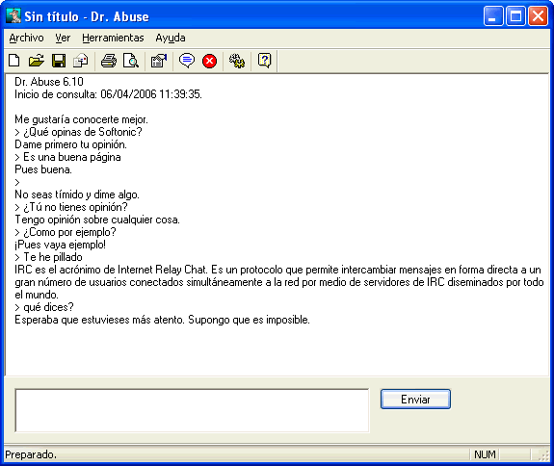Viewport: 554px width, 466px height.
Task: Open the Ayuda menu
Action: coord(171,39)
